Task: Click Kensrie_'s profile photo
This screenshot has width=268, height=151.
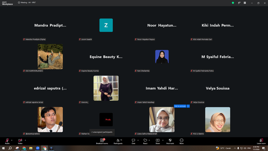Action: coord(106,88)
